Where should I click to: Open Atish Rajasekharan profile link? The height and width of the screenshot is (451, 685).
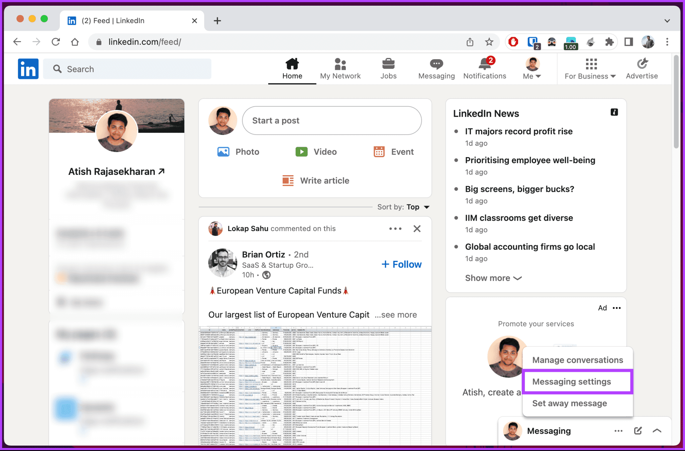point(116,171)
